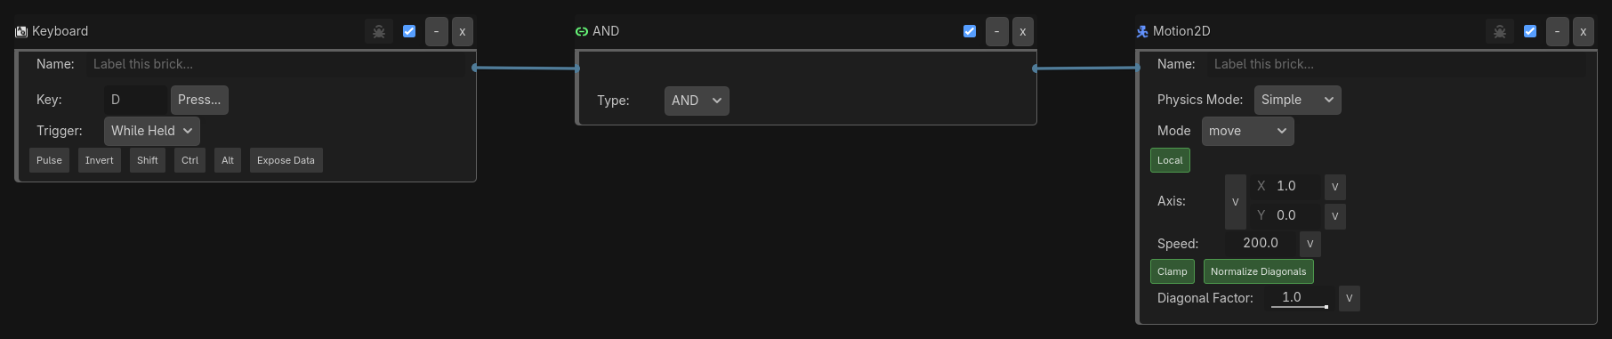Open the Trigger While Held dropdown
The width and height of the screenshot is (1612, 339).
pos(152,131)
